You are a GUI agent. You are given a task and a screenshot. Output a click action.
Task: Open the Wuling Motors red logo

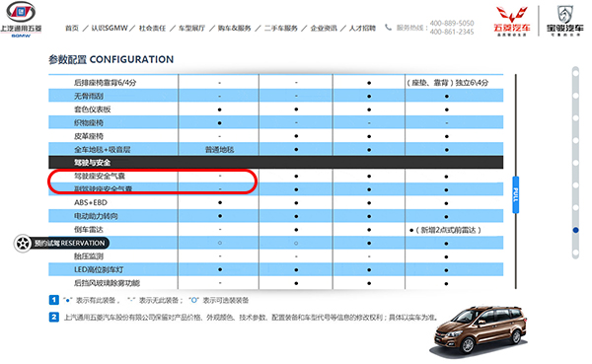pyautogui.click(x=511, y=21)
